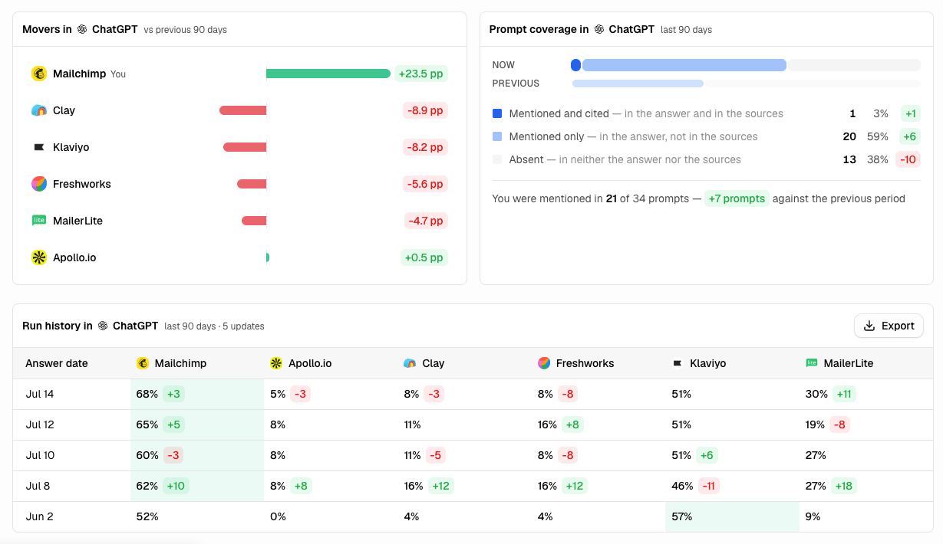Click the Mentioned and cited legend label
Screen dimensions: 943x544
pyautogui.click(x=559, y=113)
